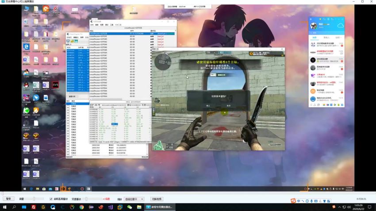
Task: Select disassembler row crossfire.exe+63F040
Action: 132,39
